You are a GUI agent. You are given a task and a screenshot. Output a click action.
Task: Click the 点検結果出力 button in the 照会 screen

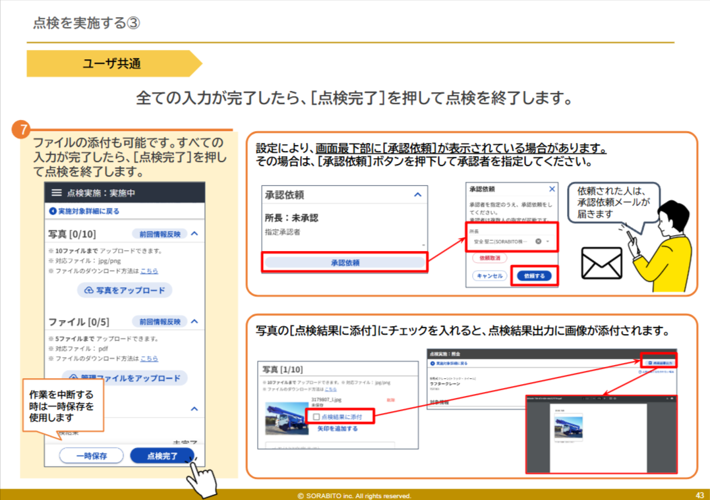[x=660, y=363]
